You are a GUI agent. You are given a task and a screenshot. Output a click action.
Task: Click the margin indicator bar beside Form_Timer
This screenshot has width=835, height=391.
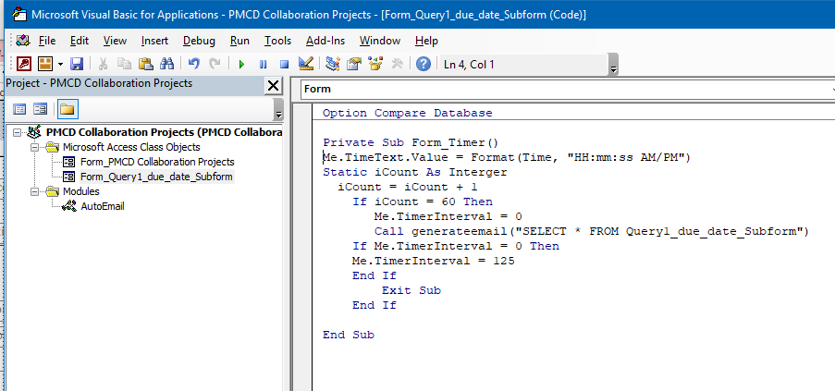[x=302, y=142]
